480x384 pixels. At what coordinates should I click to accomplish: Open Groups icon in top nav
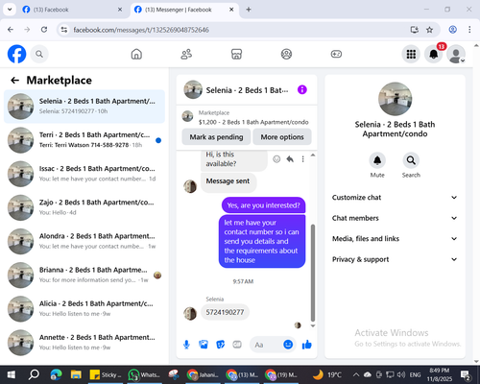(286, 54)
